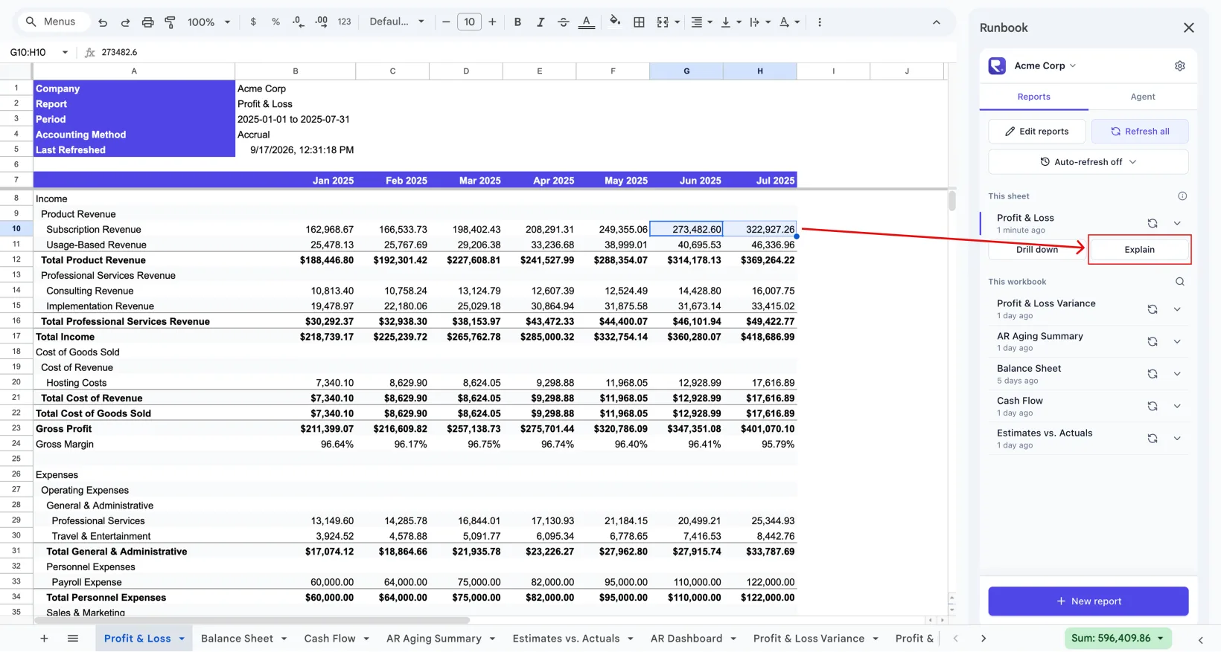Open the Auto-refresh off dropdown
Screen dimensions: 1221x652
[x=1088, y=162]
